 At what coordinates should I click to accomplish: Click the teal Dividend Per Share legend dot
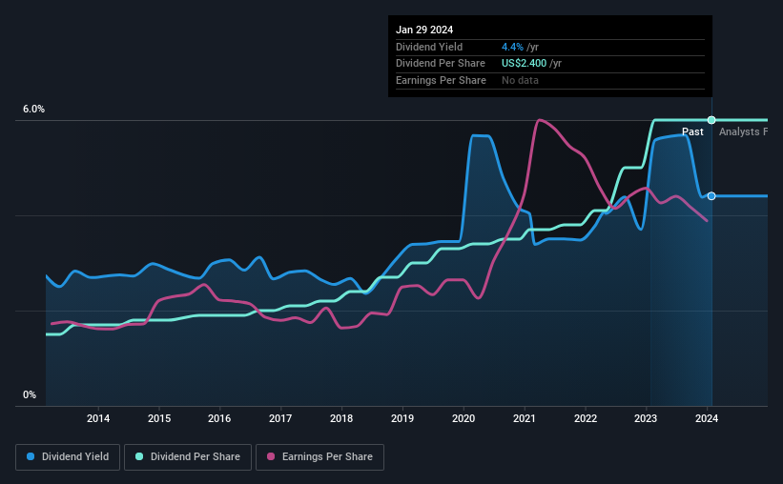139,456
